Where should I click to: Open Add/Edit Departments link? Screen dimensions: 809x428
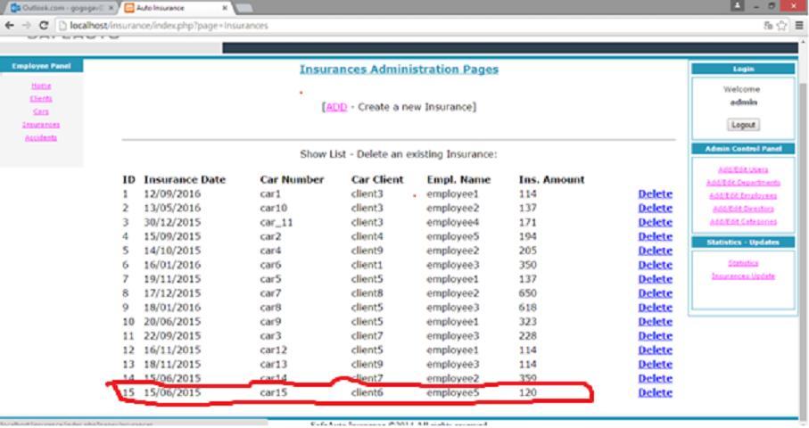click(743, 183)
